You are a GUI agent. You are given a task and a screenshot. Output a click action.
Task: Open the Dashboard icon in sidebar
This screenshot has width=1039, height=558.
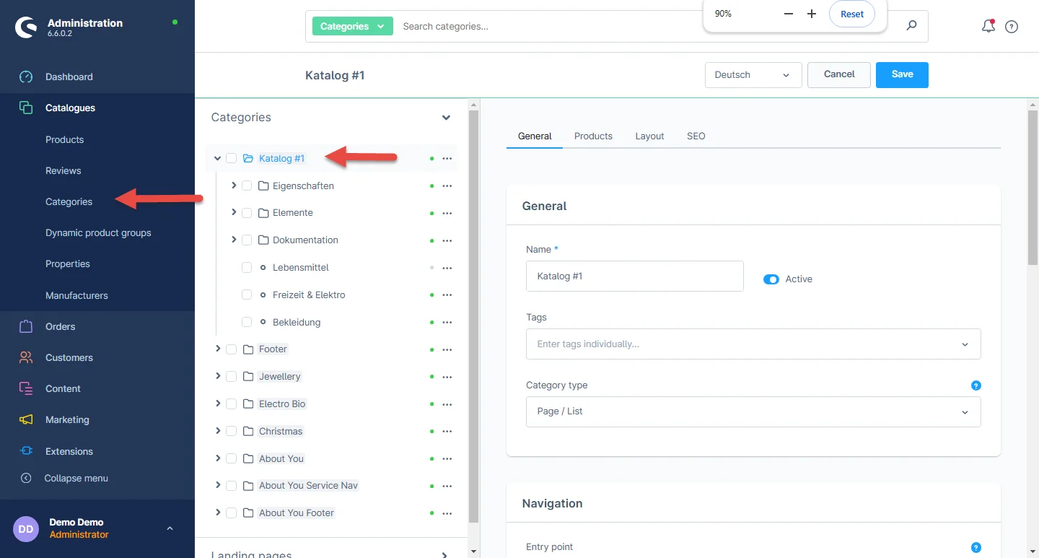tap(26, 77)
